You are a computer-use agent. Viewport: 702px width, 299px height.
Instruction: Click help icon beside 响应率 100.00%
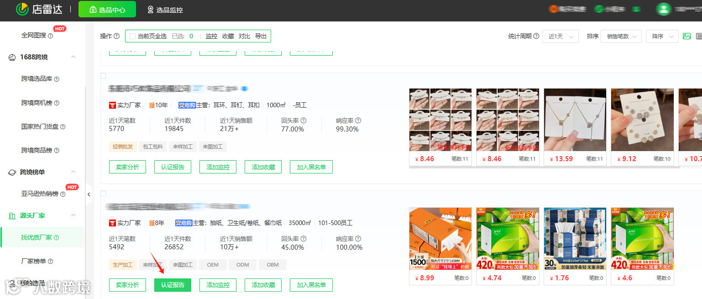pos(358,239)
